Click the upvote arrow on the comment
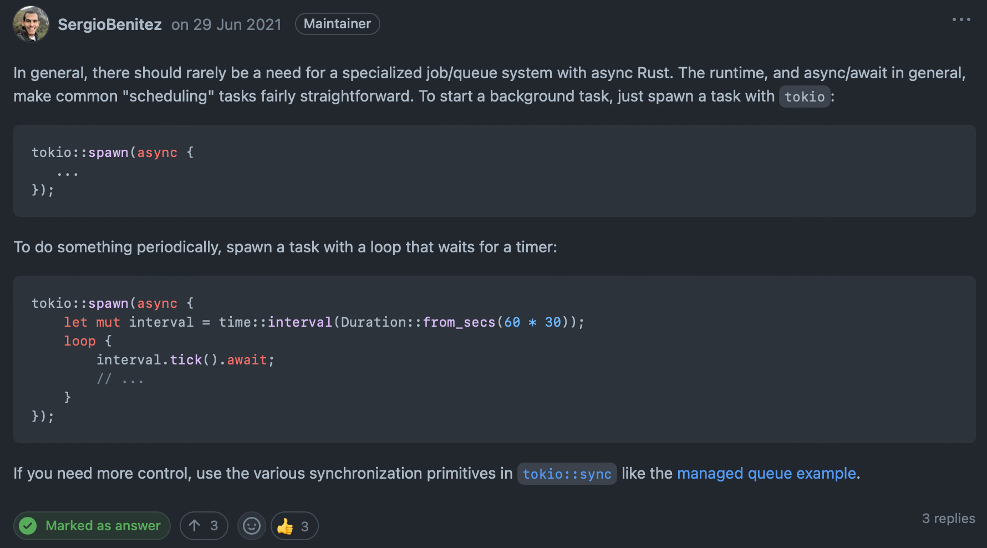 click(195, 525)
